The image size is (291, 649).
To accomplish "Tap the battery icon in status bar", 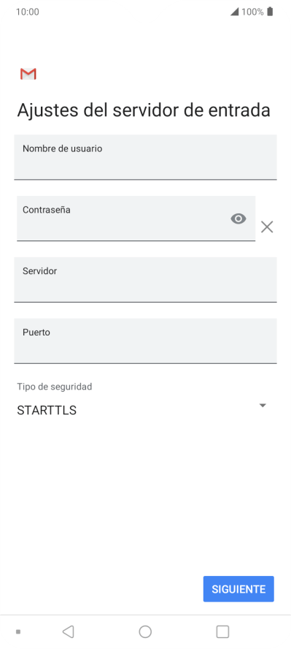I will pyautogui.click(x=270, y=12).
